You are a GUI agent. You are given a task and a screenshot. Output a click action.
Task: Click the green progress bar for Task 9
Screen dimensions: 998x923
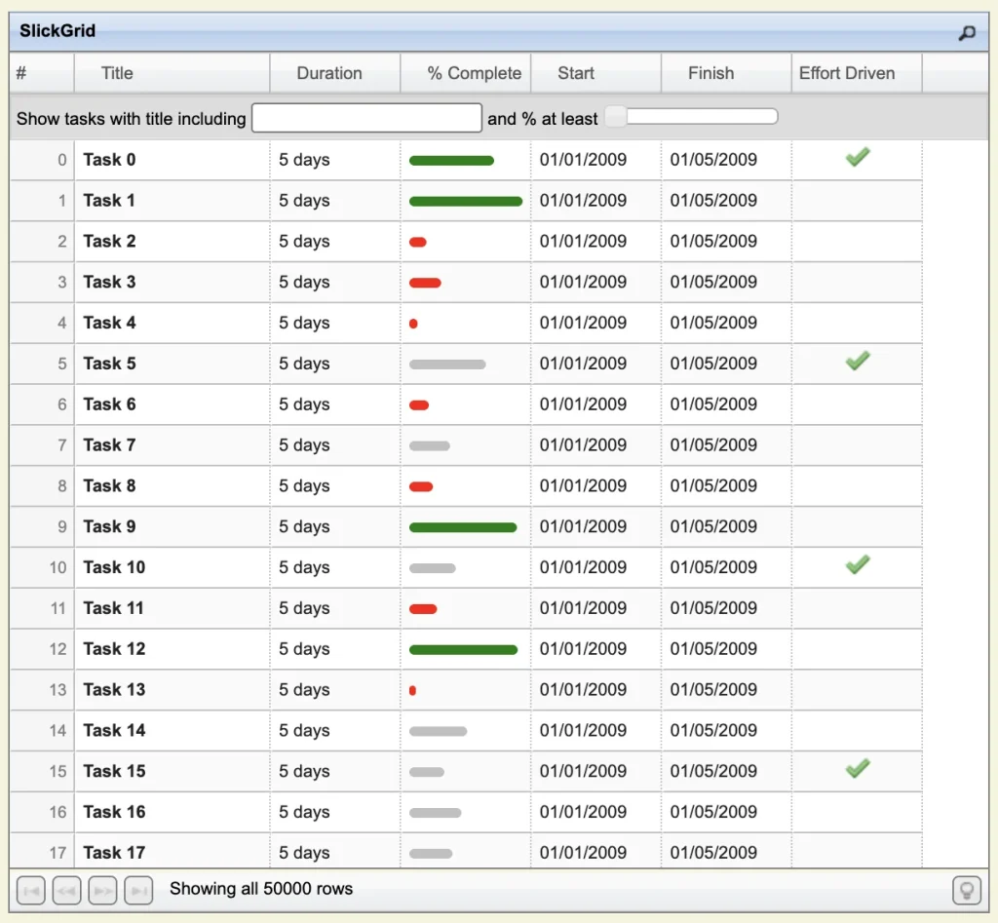463,527
